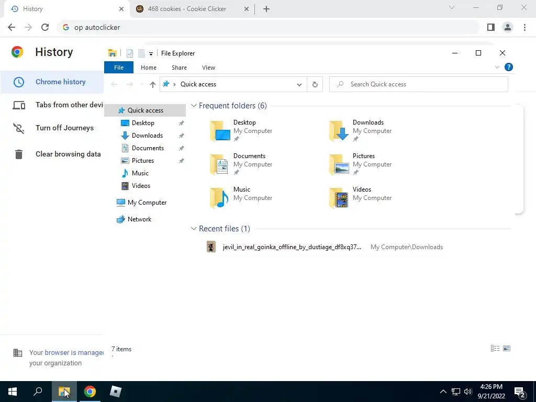The image size is (536, 402).
Task: Open the File ribbon tab
Action: (119, 68)
